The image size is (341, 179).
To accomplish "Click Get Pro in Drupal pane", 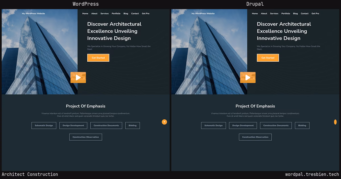I will [315, 14].
